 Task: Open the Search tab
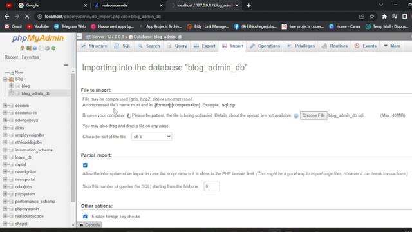[x=149, y=46]
